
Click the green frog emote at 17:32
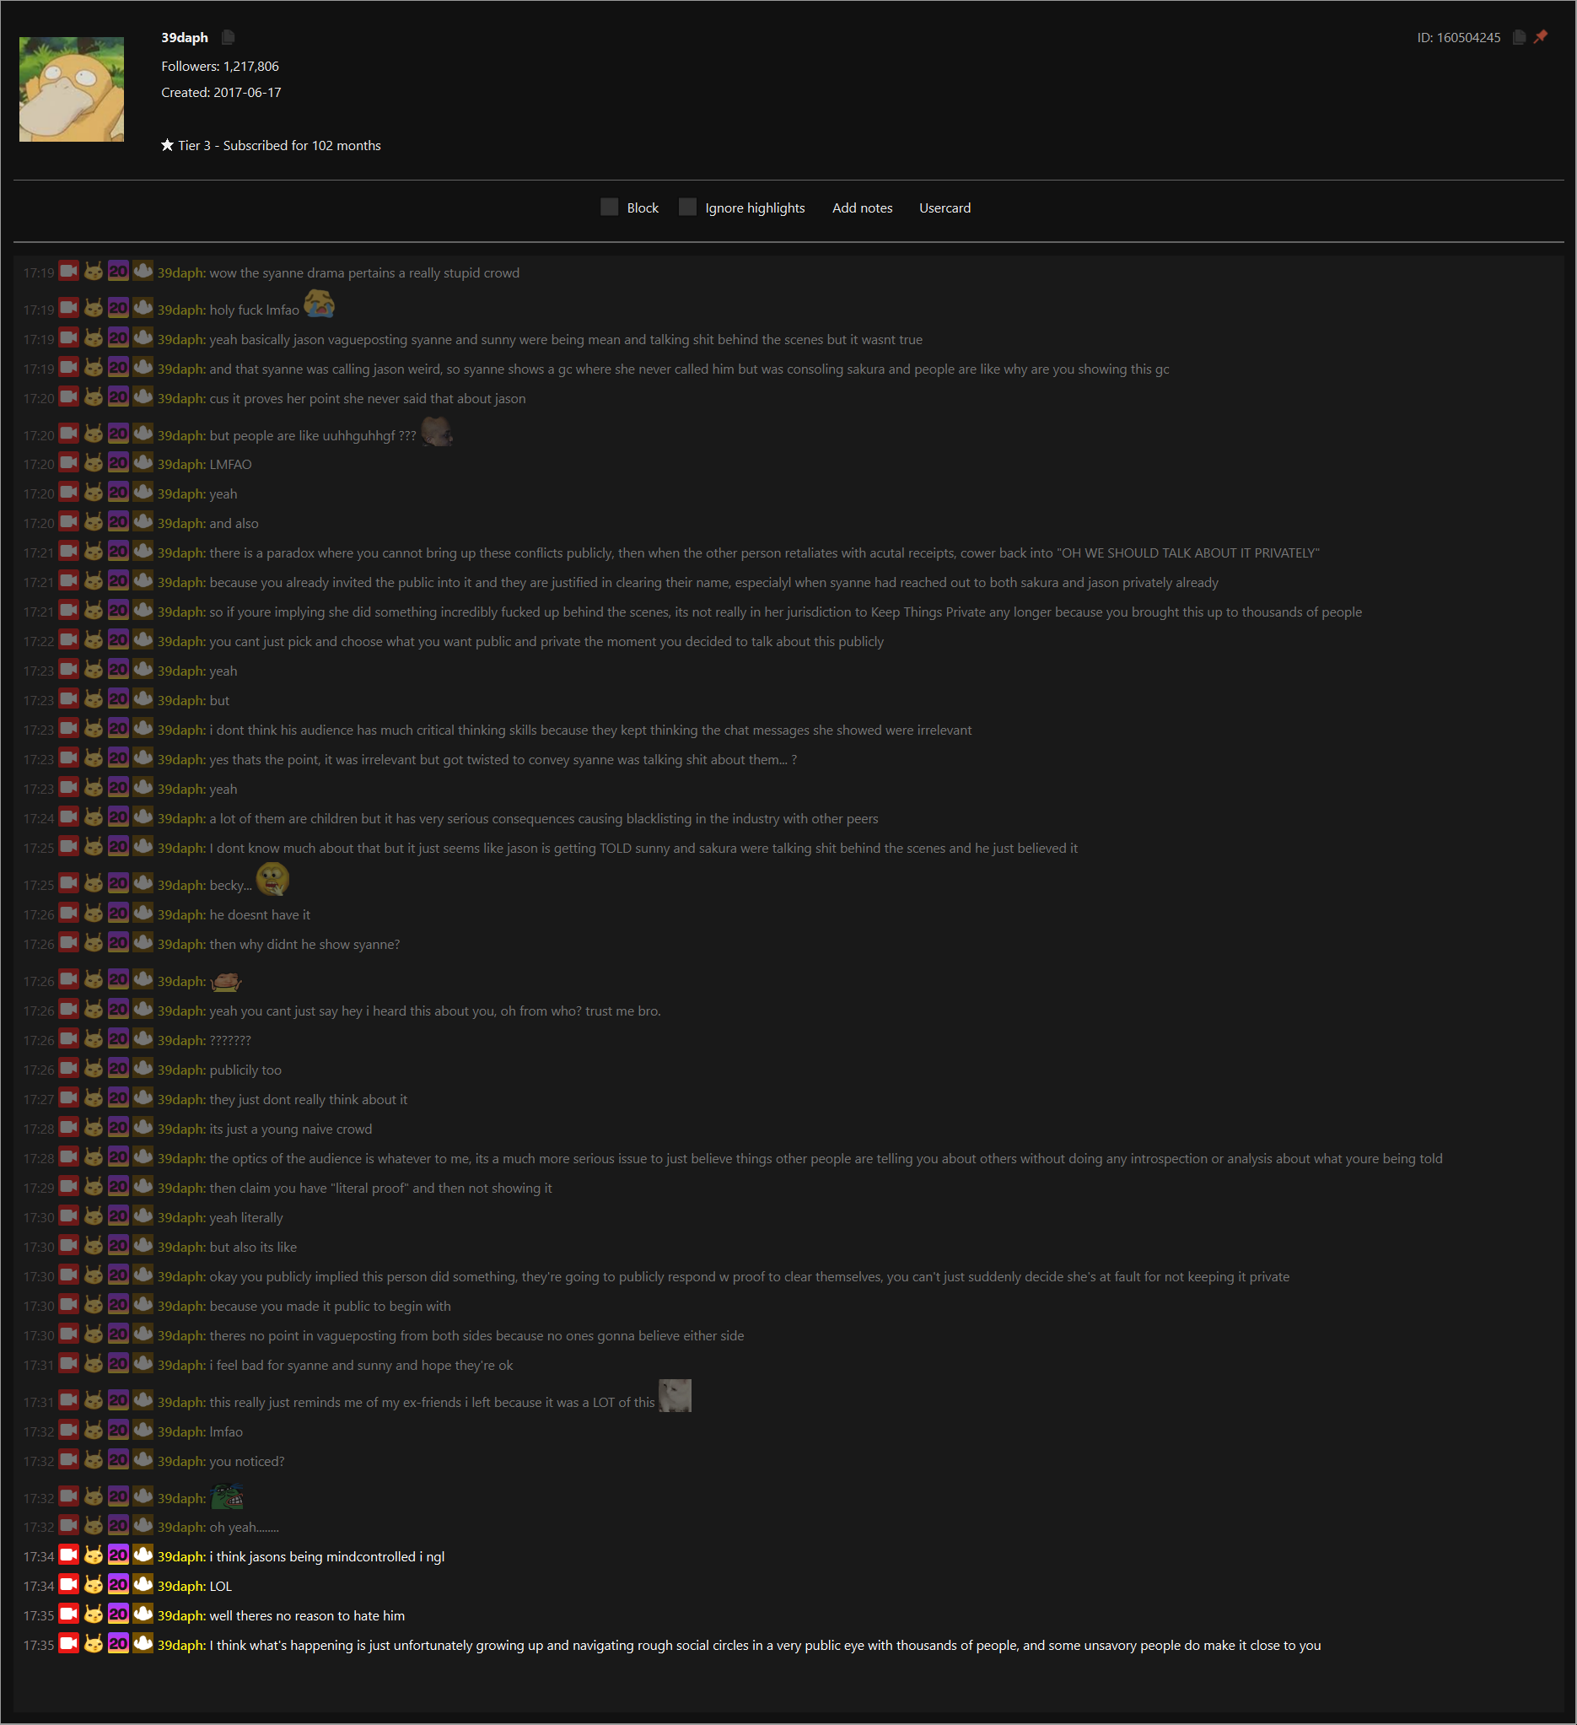click(x=228, y=1496)
